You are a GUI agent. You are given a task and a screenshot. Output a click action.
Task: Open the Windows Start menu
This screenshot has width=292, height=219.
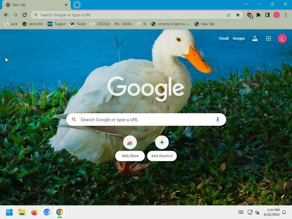click(9, 212)
